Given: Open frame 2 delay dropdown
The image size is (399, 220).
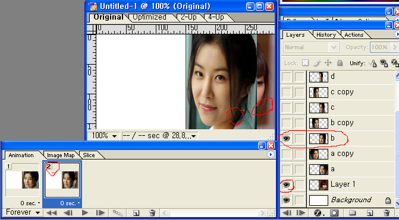Looking at the screenshot, I should 70,203.
